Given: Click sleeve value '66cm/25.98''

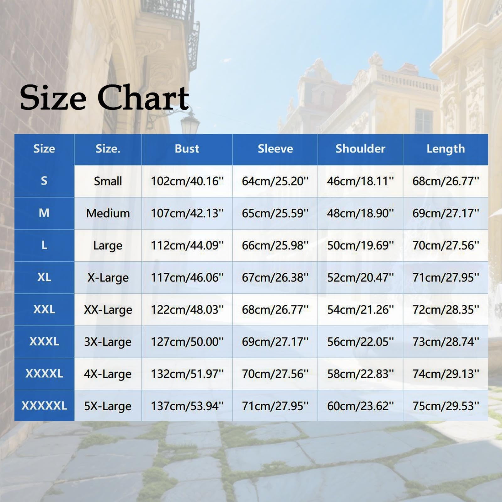Looking at the screenshot, I should click(275, 245).
